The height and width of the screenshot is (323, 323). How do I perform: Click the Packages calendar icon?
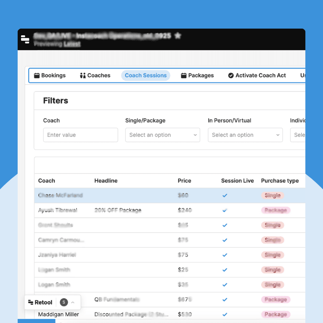pos(183,75)
